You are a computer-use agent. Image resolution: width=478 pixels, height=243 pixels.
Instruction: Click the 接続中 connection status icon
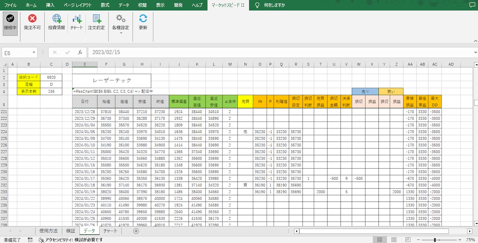coord(10,23)
